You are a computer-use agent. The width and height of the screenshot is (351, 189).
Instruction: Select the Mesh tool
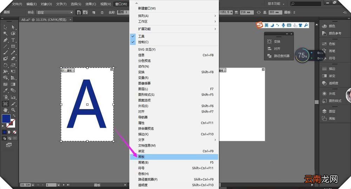pos(5,84)
